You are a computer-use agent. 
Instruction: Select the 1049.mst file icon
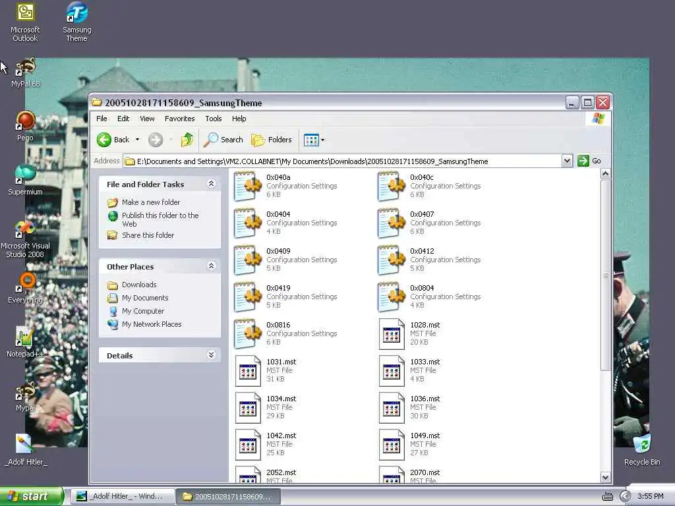coord(392,445)
